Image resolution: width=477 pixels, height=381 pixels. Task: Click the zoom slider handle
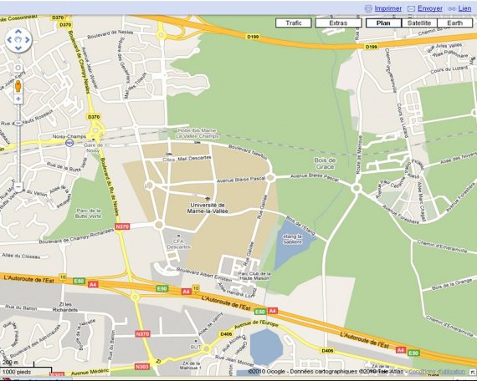click(x=18, y=123)
